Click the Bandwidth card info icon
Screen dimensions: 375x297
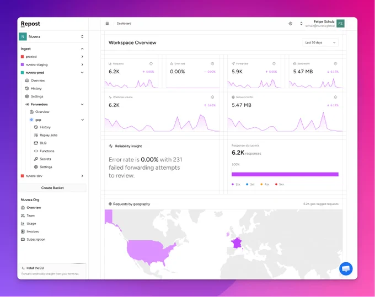pos(335,63)
